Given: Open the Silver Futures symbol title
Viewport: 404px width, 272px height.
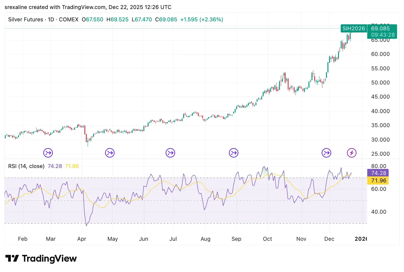Looking at the screenshot, I should [26, 20].
